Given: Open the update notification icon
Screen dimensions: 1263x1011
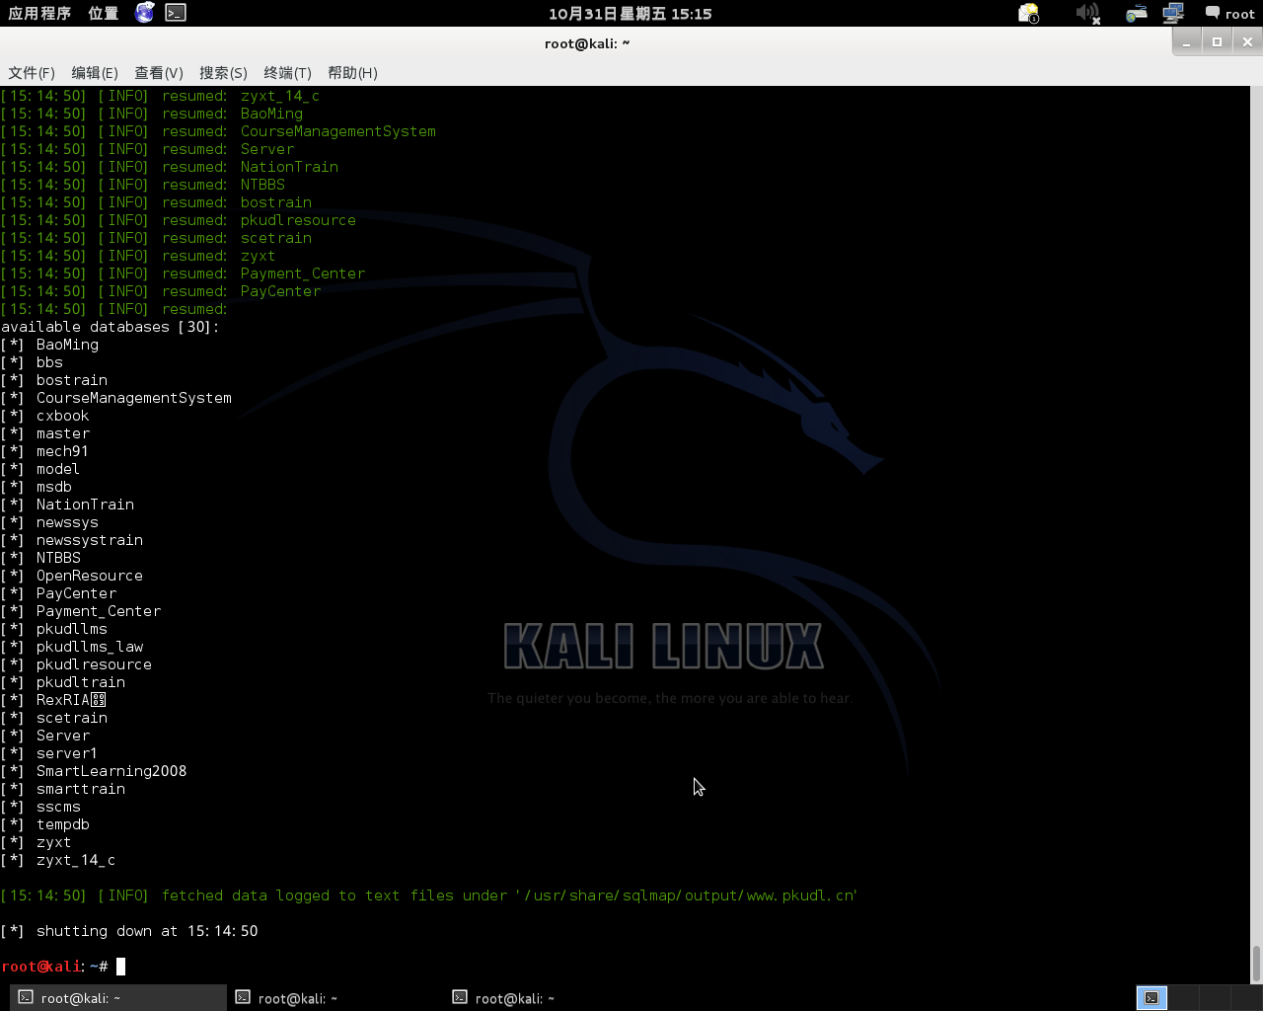Looking at the screenshot, I should 1028,13.
